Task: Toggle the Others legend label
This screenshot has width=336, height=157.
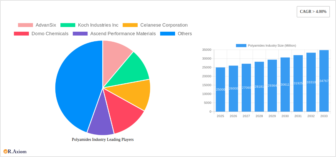Action: (x=185, y=33)
